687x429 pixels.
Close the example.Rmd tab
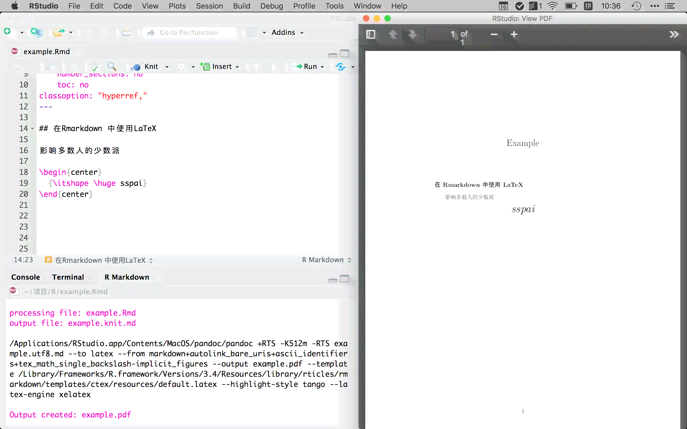75,52
